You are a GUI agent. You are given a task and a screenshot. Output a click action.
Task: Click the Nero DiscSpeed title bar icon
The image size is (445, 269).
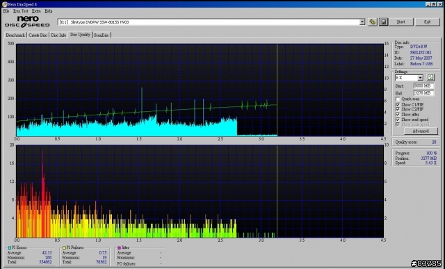5,4
